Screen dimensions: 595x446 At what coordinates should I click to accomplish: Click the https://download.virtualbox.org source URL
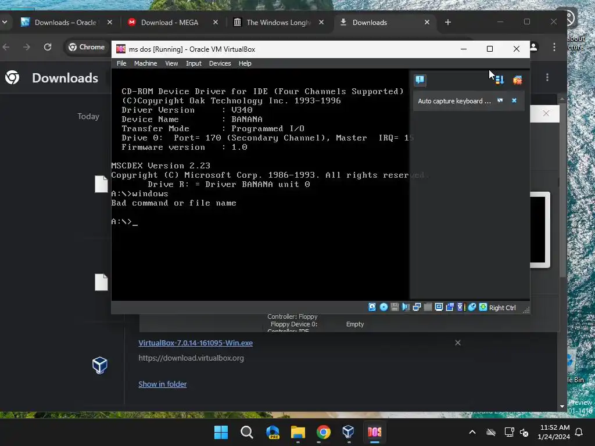point(191,358)
